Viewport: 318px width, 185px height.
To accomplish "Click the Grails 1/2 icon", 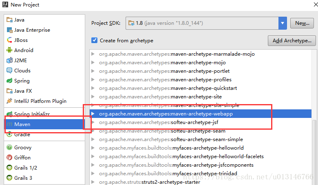I will (x=9, y=168).
